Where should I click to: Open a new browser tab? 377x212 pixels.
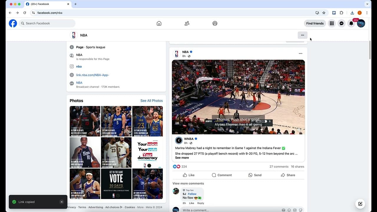coord(75,4)
